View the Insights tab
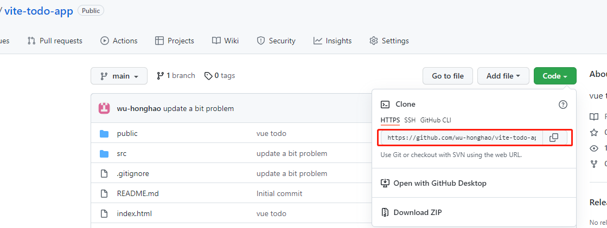The width and height of the screenshot is (607, 228). [333, 41]
